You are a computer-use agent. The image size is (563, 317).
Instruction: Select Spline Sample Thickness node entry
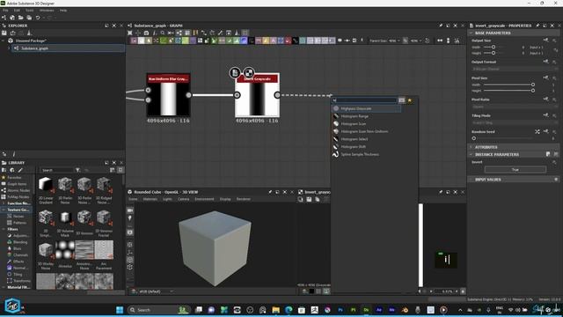(x=360, y=154)
